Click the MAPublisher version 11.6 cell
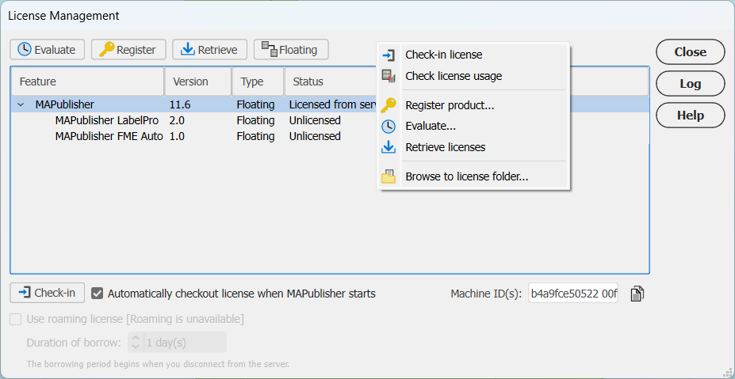The height and width of the screenshot is (379, 735). (x=180, y=104)
